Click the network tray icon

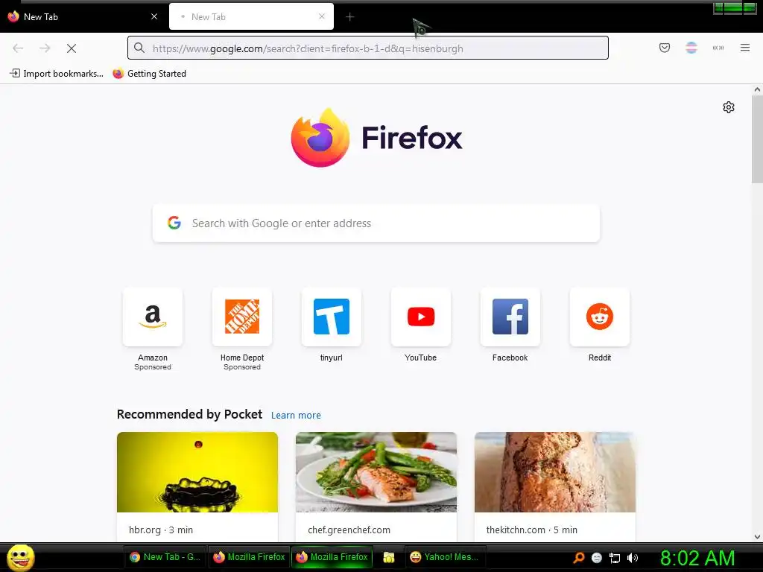coord(615,558)
